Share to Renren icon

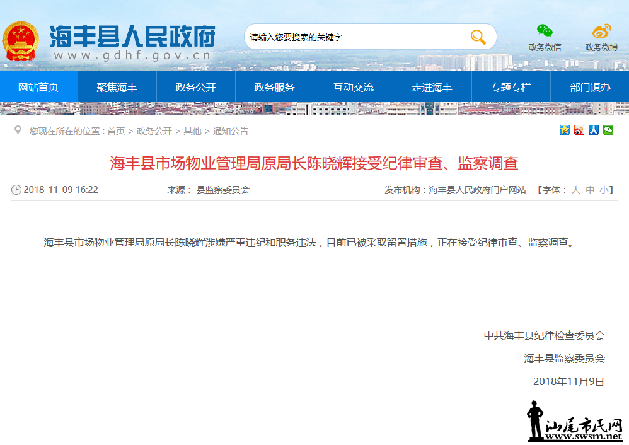click(594, 130)
